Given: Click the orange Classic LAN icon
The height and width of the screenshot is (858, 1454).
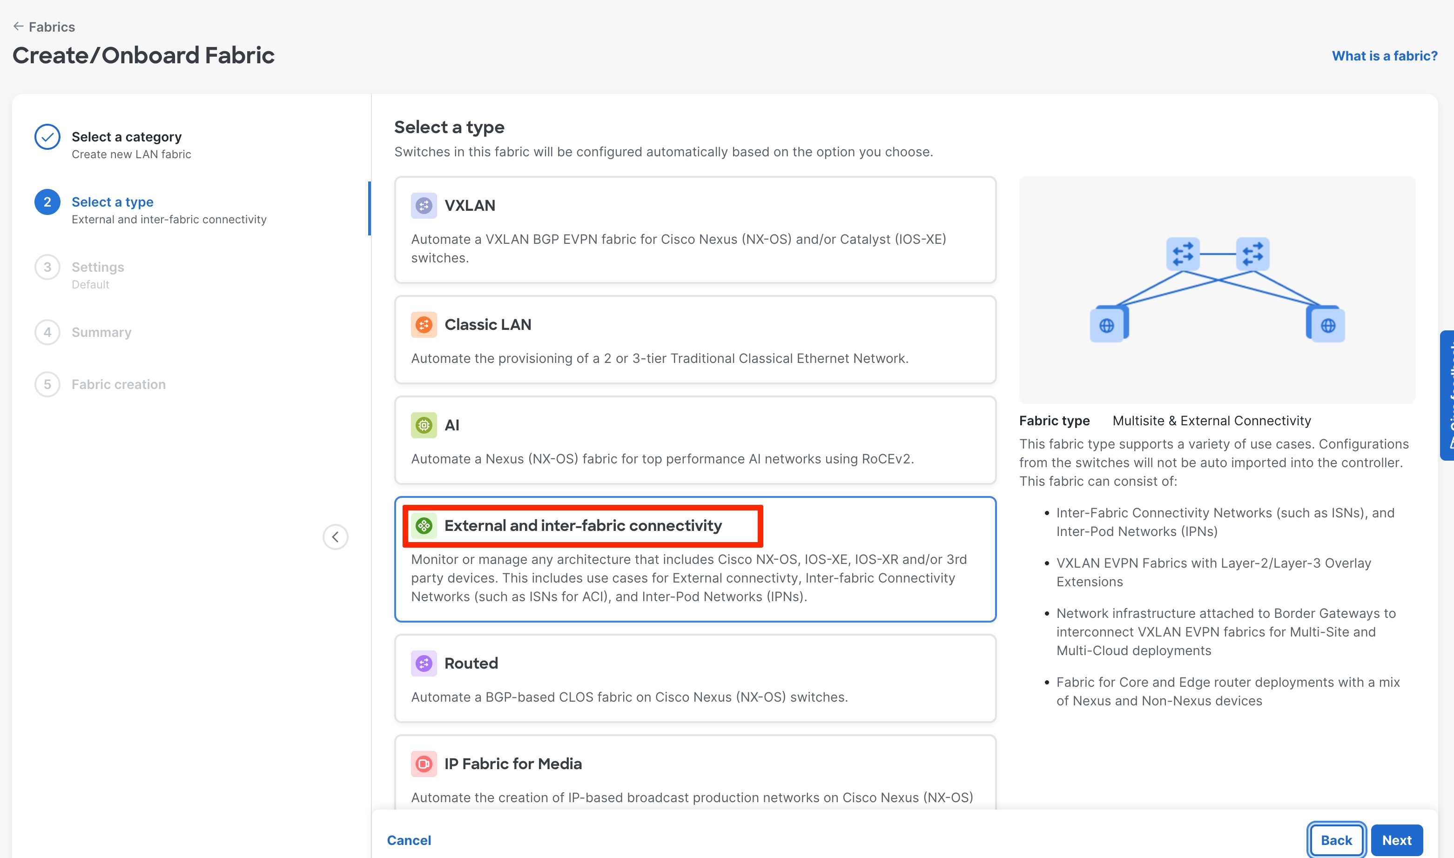Looking at the screenshot, I should 424,325.
